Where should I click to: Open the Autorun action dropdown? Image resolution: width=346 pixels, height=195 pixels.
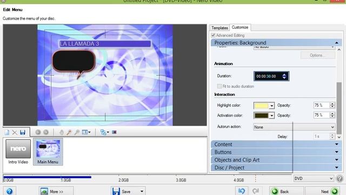pyautogui.click(x=294, y=127)
